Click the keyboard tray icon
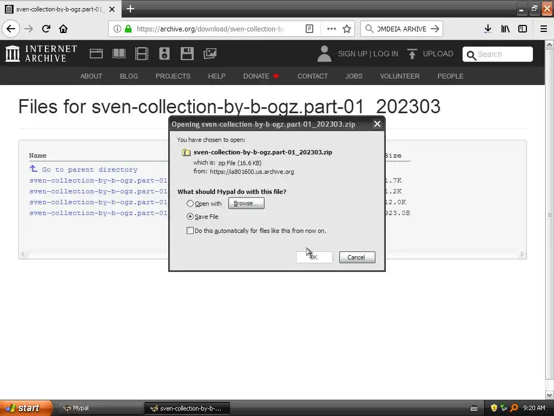The image size is (554, 416). click(x=474, y=408)
